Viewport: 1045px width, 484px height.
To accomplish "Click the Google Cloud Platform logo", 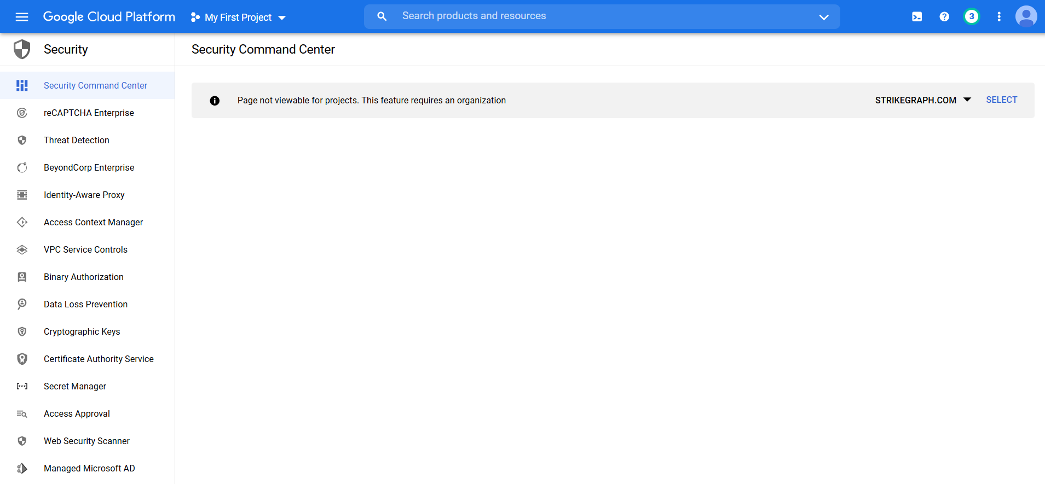I will pyautogui.click(x=109, y=17).
